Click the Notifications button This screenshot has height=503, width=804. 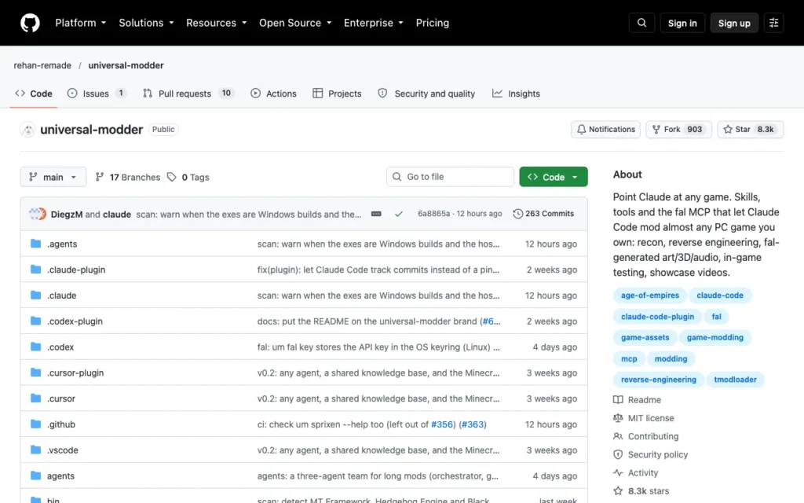coord(605,130)
